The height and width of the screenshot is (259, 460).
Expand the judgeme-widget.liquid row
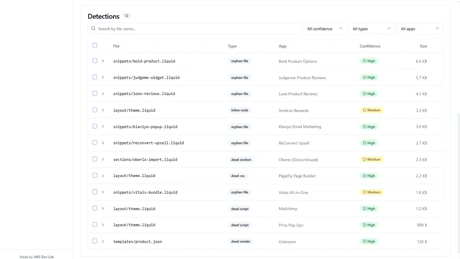pyautogui.click(x=103, y=77)
